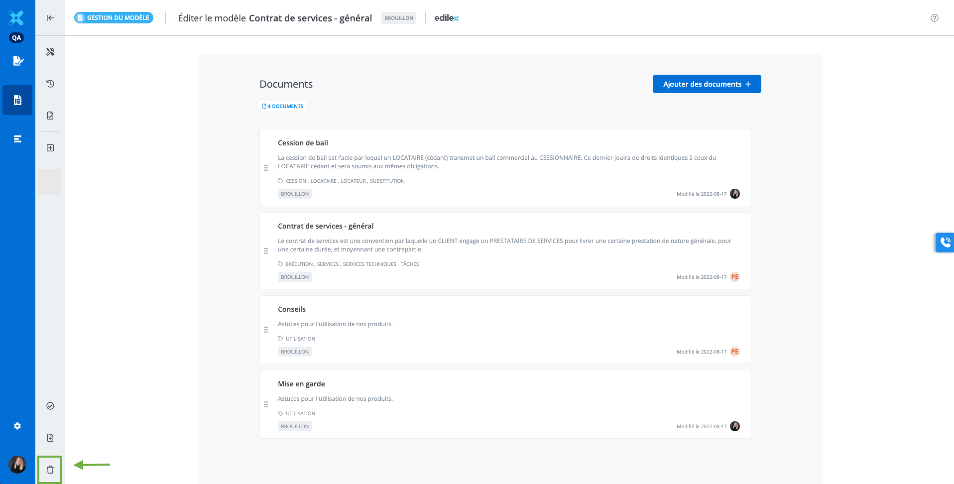Open the Cession de bail document

tap(303, 143)
